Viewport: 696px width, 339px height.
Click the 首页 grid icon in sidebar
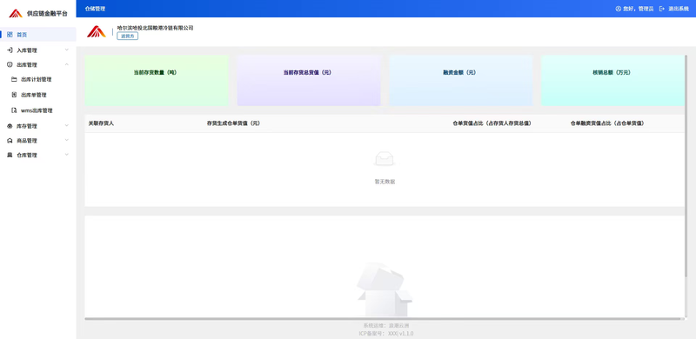pos(10,35)
